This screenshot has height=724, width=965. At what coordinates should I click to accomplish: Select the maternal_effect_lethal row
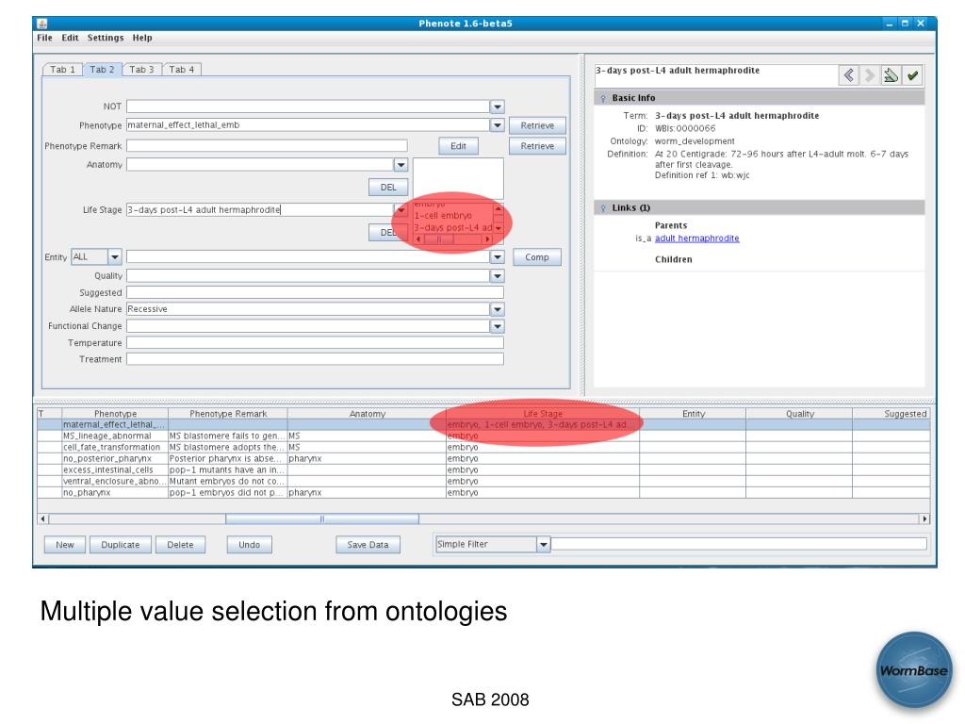(483, 425)
